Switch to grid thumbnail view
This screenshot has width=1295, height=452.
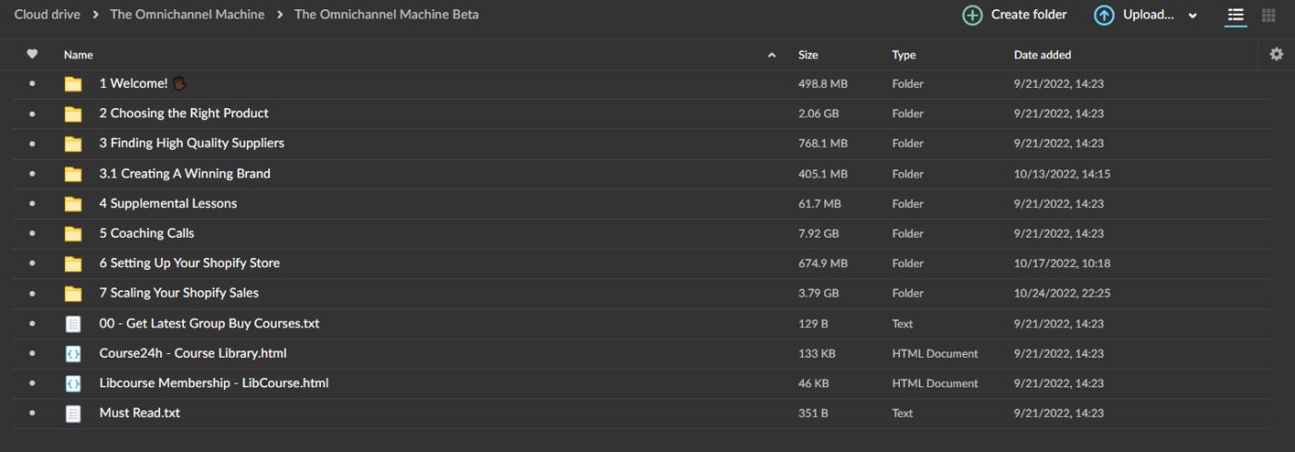point(1268,15)
